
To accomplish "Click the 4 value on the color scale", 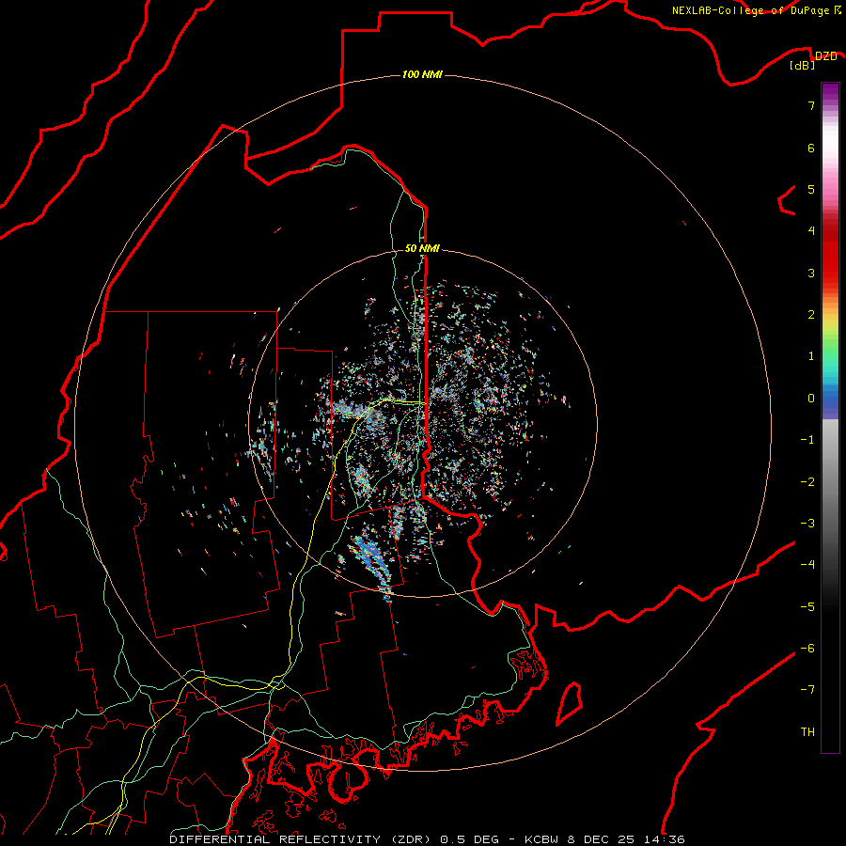I will (811, 231).
